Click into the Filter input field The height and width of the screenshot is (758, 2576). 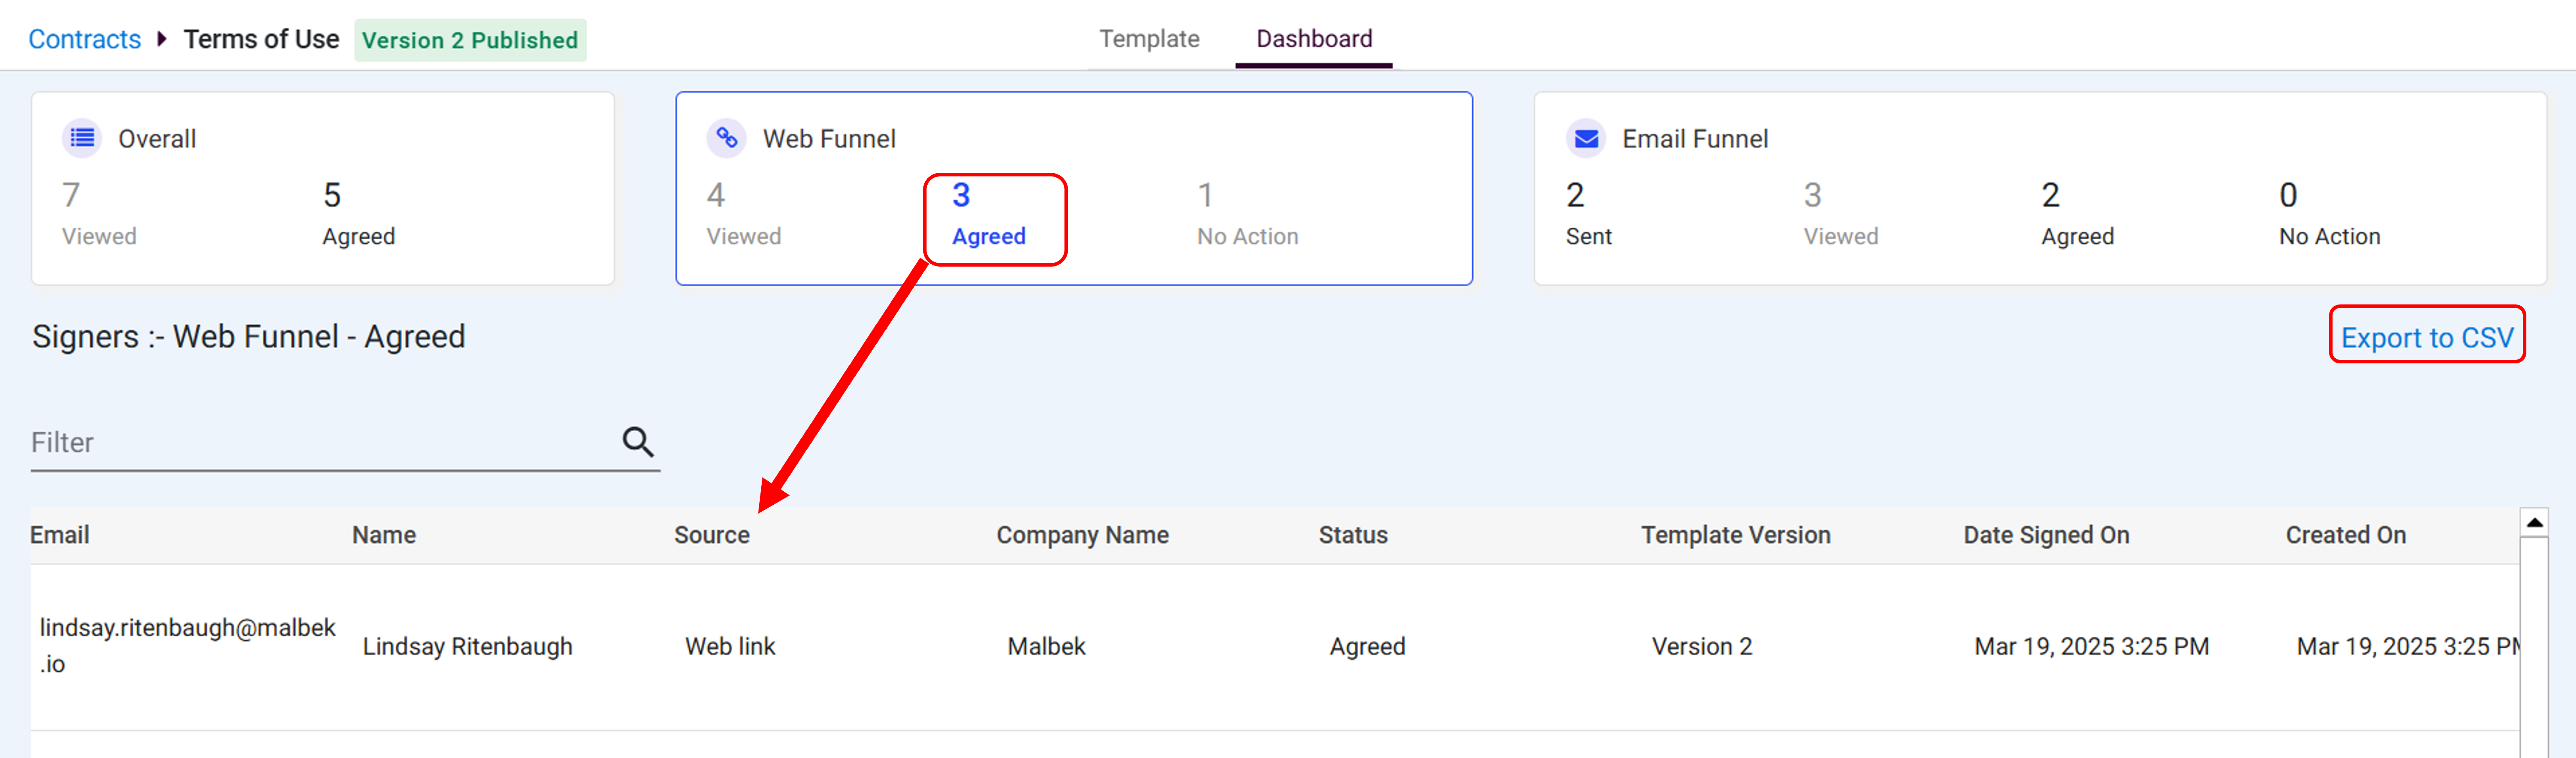320,442
